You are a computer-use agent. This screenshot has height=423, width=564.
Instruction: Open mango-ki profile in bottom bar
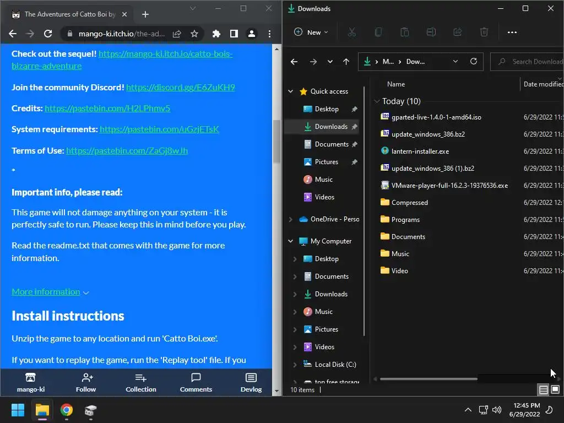(x=31, y=382)
